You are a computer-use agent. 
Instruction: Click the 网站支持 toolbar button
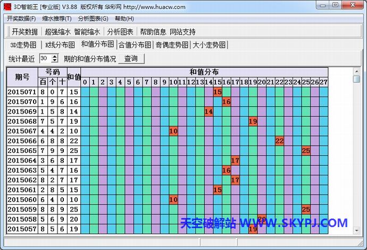(182, 32)
